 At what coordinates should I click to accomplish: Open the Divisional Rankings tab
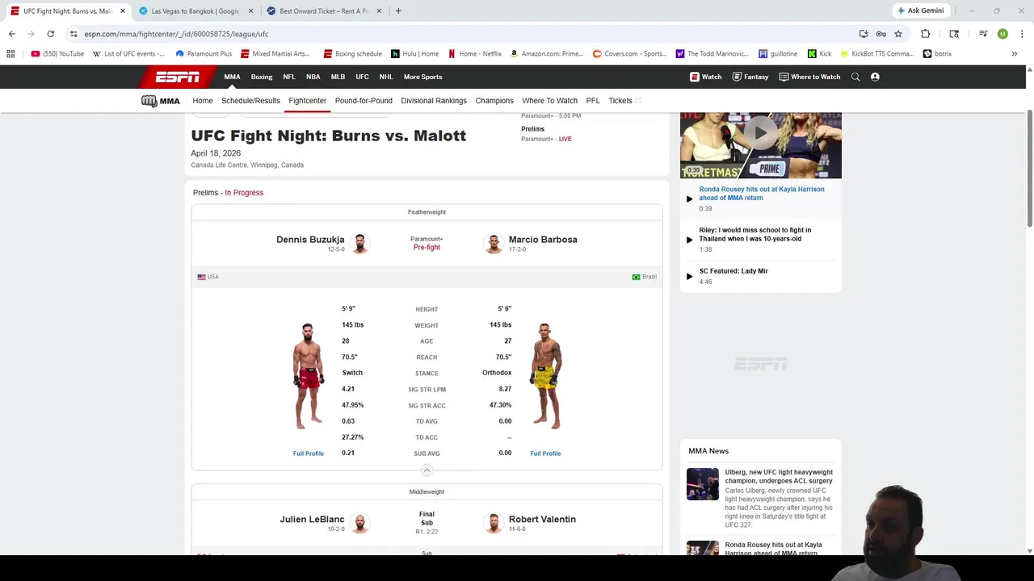434,101
